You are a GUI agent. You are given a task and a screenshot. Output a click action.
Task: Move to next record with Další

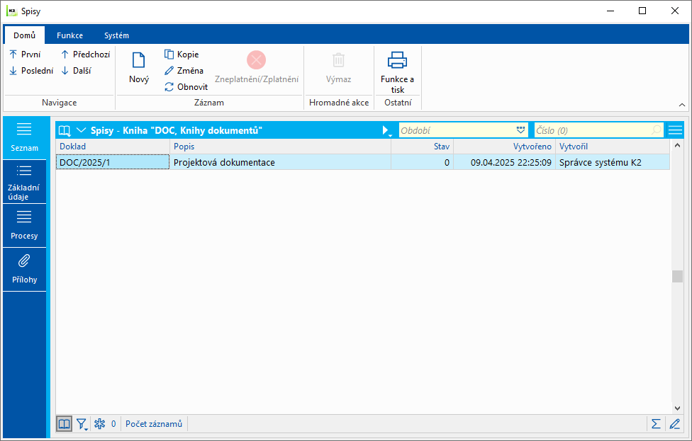tap(76, 71)
